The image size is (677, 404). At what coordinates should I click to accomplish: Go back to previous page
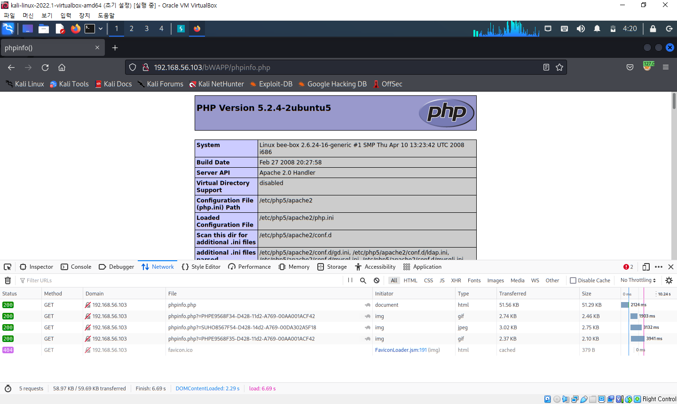click(11, 67)
